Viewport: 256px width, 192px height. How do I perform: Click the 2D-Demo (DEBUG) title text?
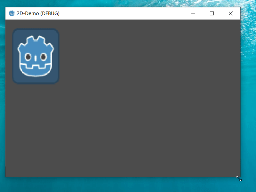pos(38,13)
